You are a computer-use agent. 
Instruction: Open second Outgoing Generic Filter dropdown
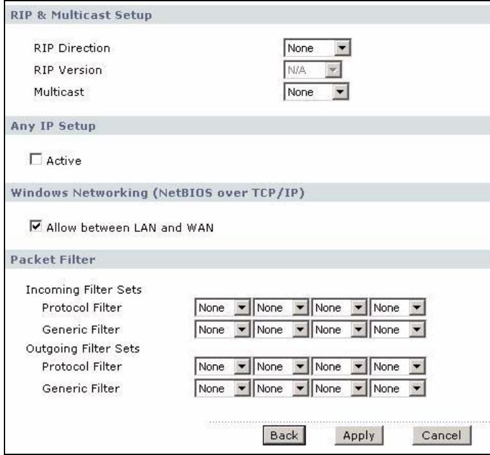pyautogui.click(x=281, y=388)
